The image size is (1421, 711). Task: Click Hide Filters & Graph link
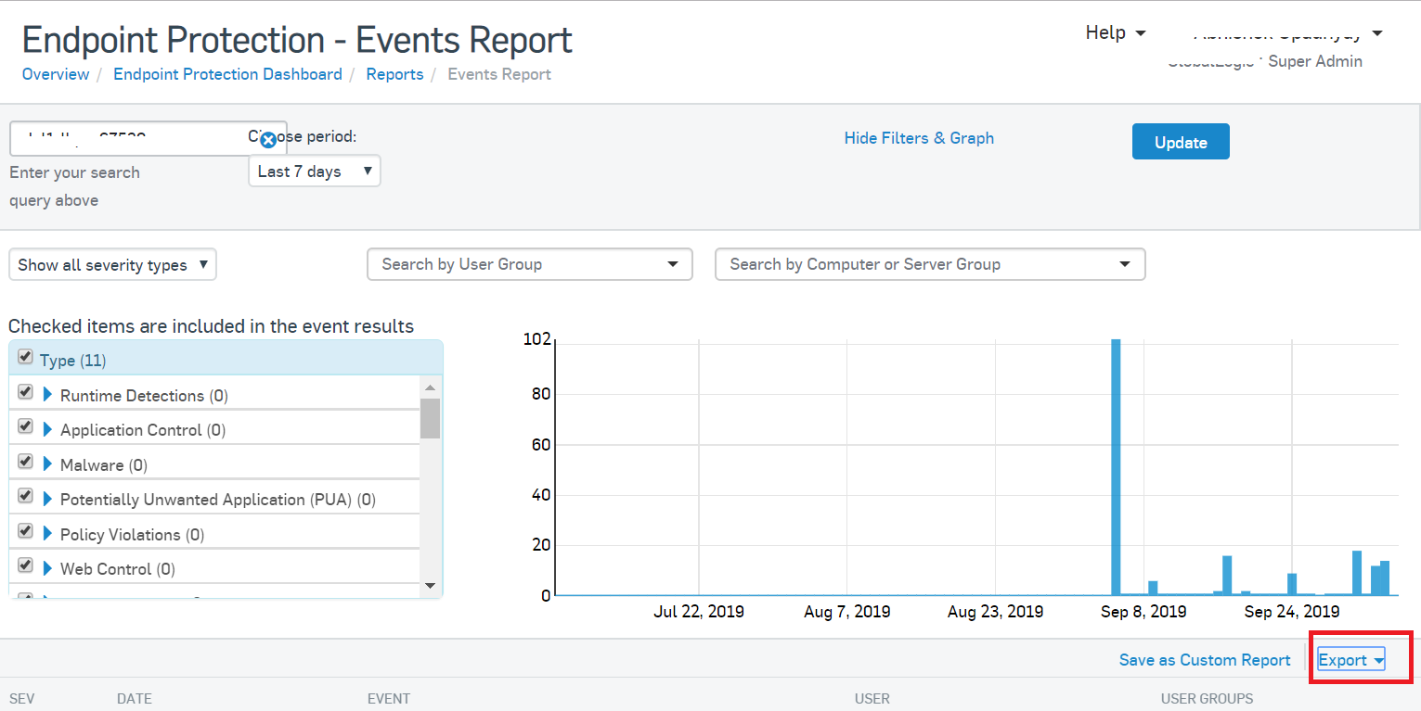919,138
